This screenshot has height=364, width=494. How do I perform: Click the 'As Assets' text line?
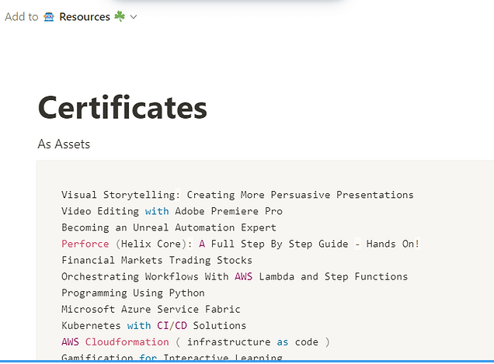[64, 144]
